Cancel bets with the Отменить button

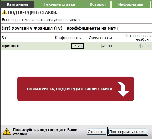coord(96,132)
